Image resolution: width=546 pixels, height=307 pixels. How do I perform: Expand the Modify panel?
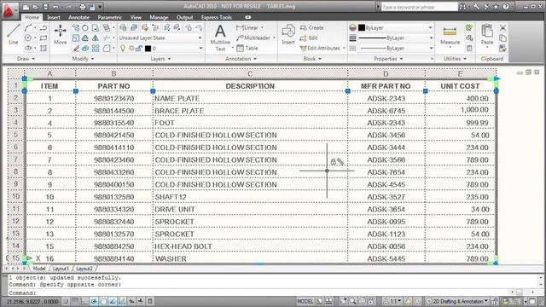coord(83,59)
